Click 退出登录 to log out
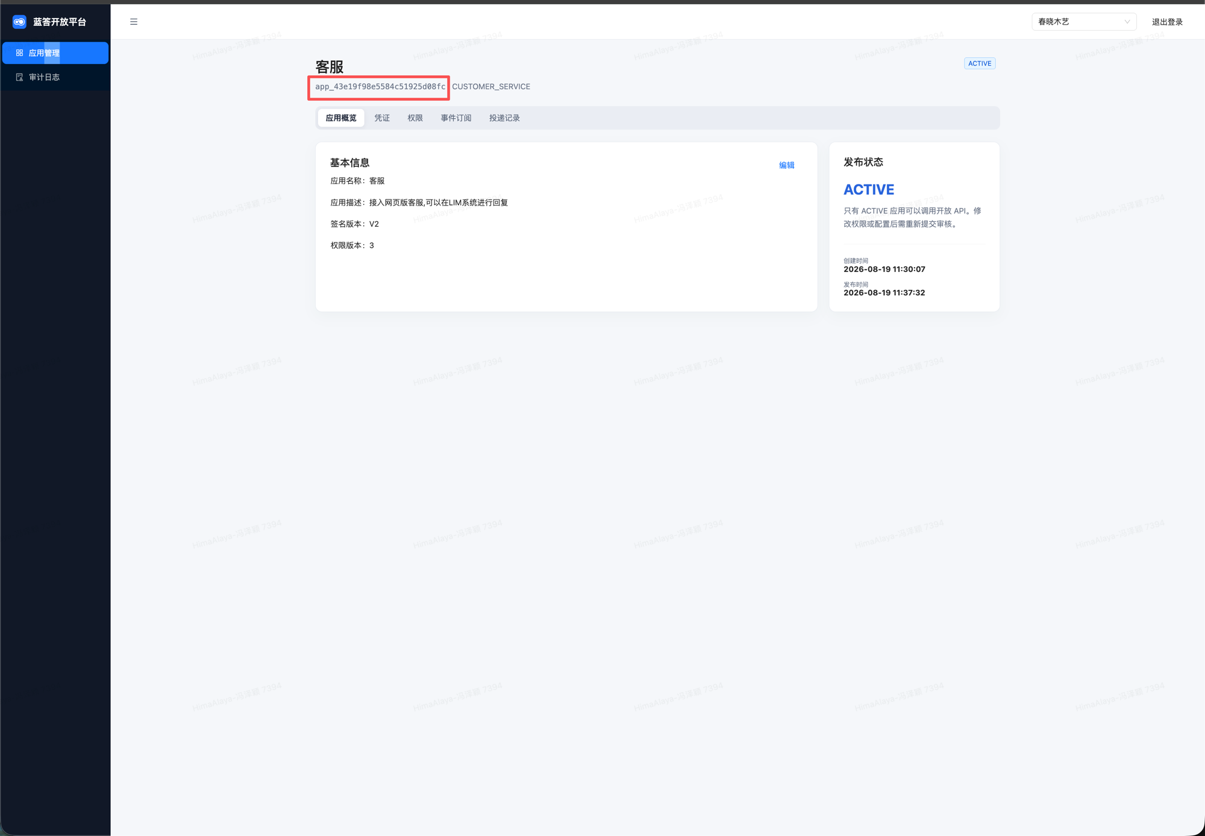This screenshot has height=836, width=1205. 1167,22
